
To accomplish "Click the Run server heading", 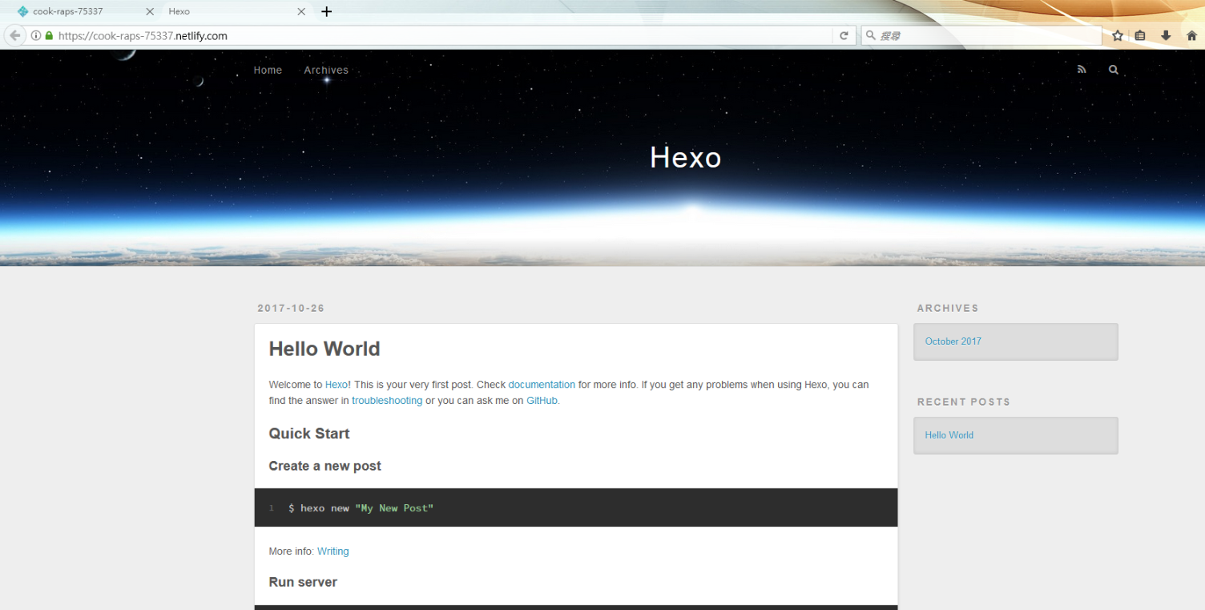I will tap(303, 582).
